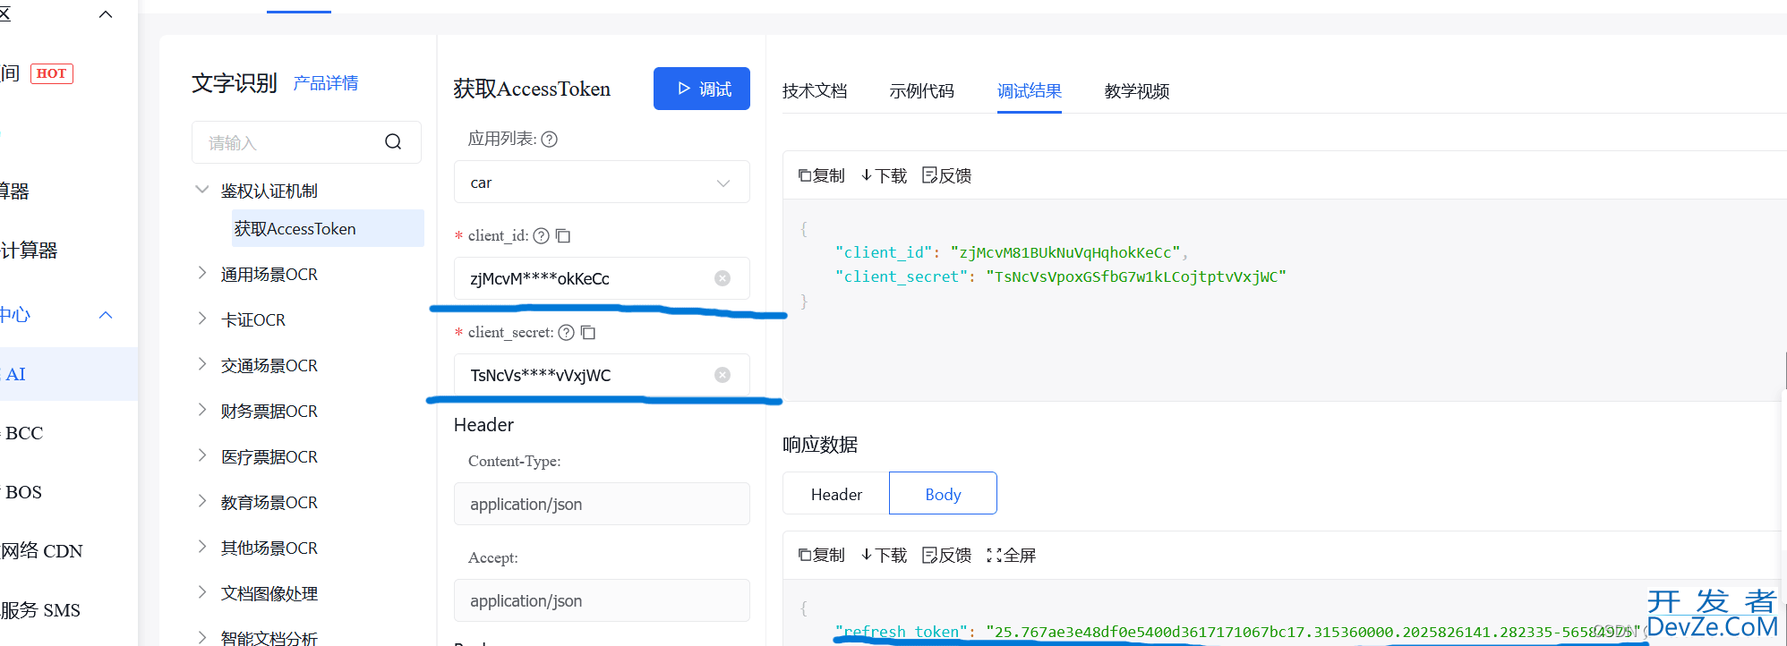Clear the client_id field

[x=722, y=278]
